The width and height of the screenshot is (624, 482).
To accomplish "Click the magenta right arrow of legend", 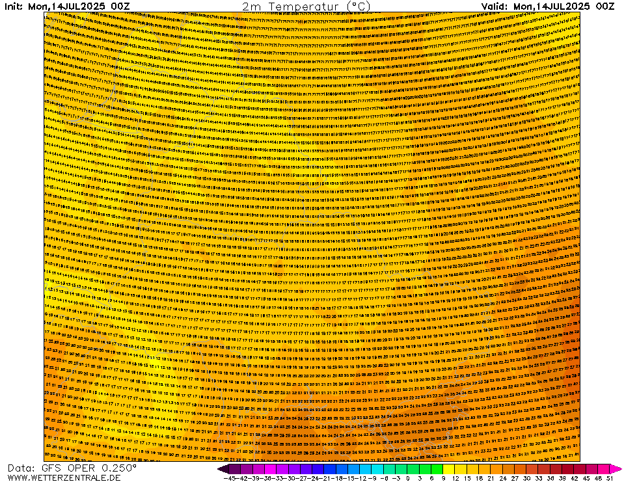I will click(616, 469).
